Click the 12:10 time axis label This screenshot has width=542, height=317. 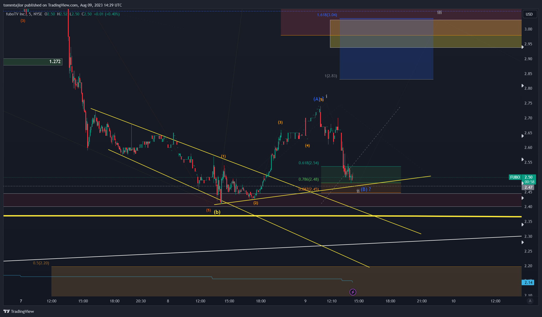[332, 301]
